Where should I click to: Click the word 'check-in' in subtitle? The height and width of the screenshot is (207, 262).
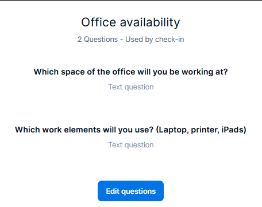point(169,40)
